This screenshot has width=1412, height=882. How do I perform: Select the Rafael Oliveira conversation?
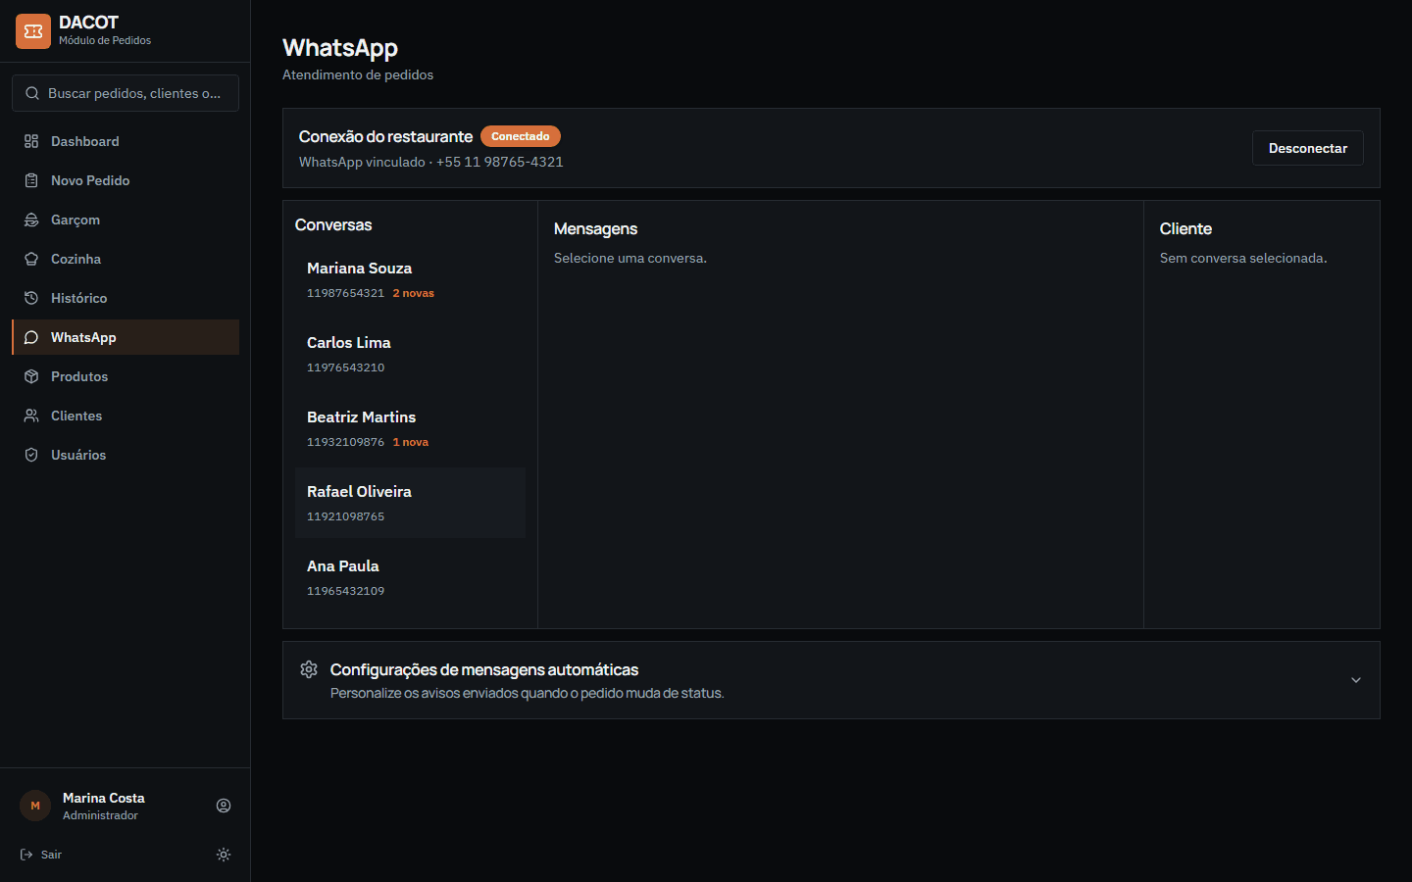tap(410, 503)
